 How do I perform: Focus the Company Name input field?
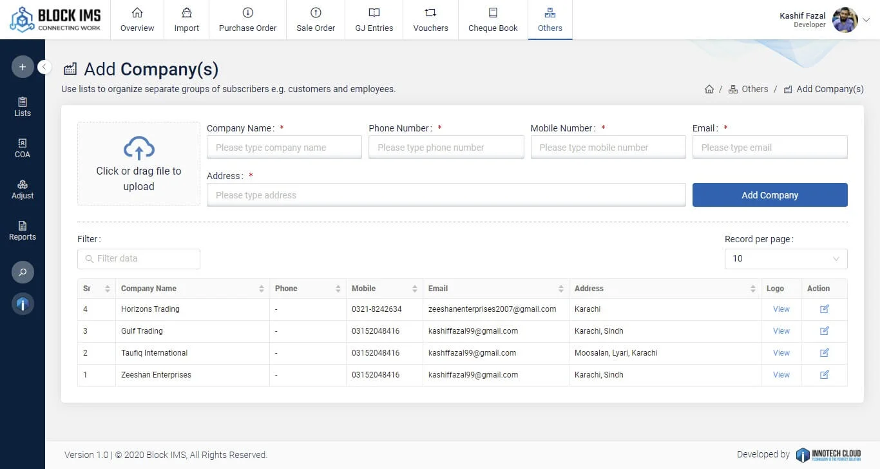[284, 148]
